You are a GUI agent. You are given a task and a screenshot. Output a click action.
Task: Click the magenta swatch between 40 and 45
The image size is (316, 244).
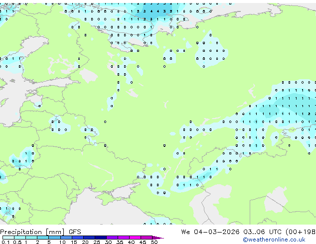tap(135, 238)
